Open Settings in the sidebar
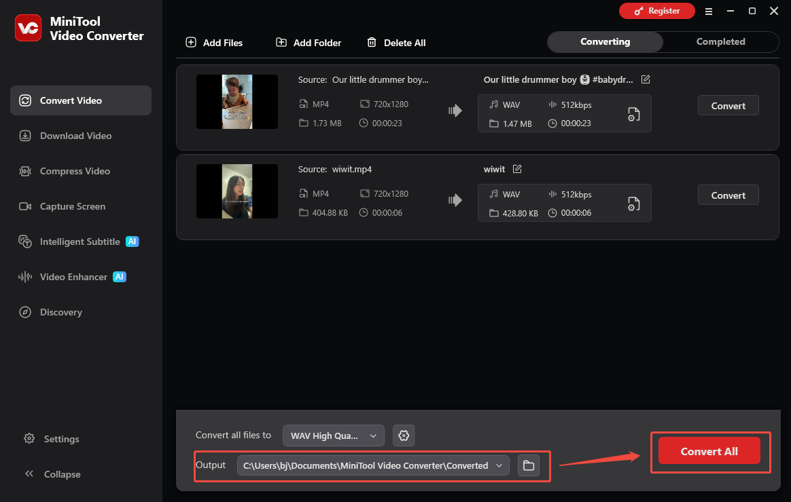The image size is (791, 502). (x=52, y=438)
